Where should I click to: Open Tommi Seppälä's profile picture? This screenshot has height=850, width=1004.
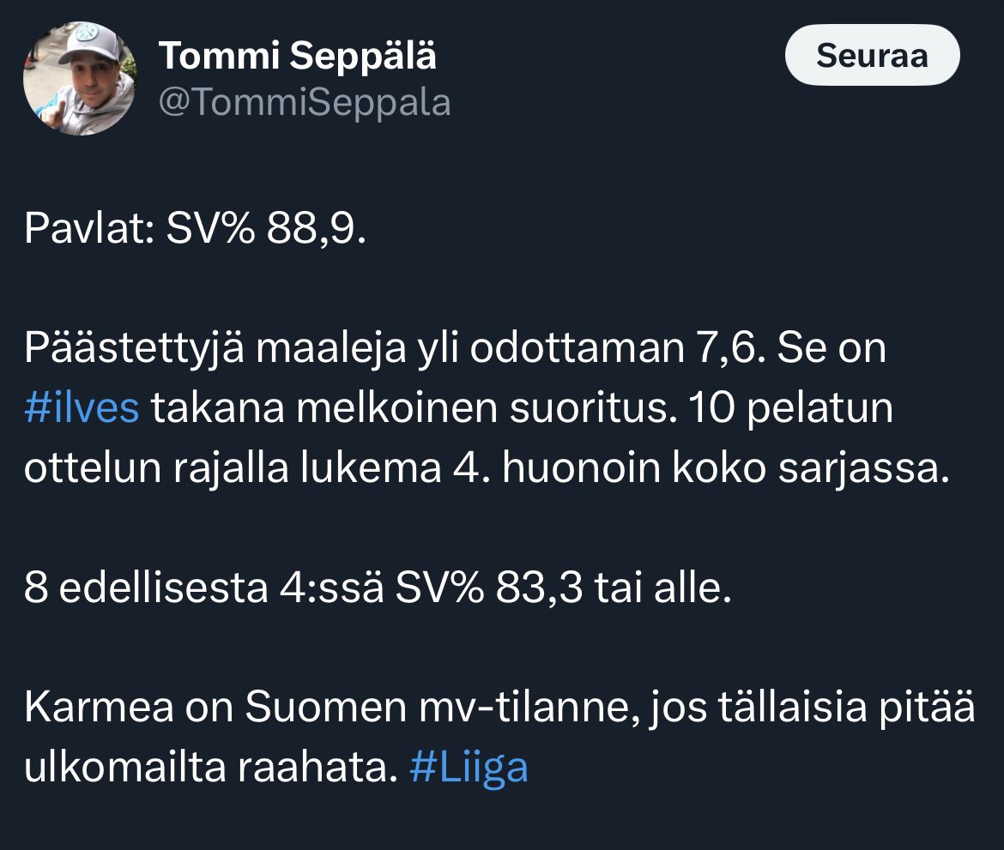[x=80, y=79]
